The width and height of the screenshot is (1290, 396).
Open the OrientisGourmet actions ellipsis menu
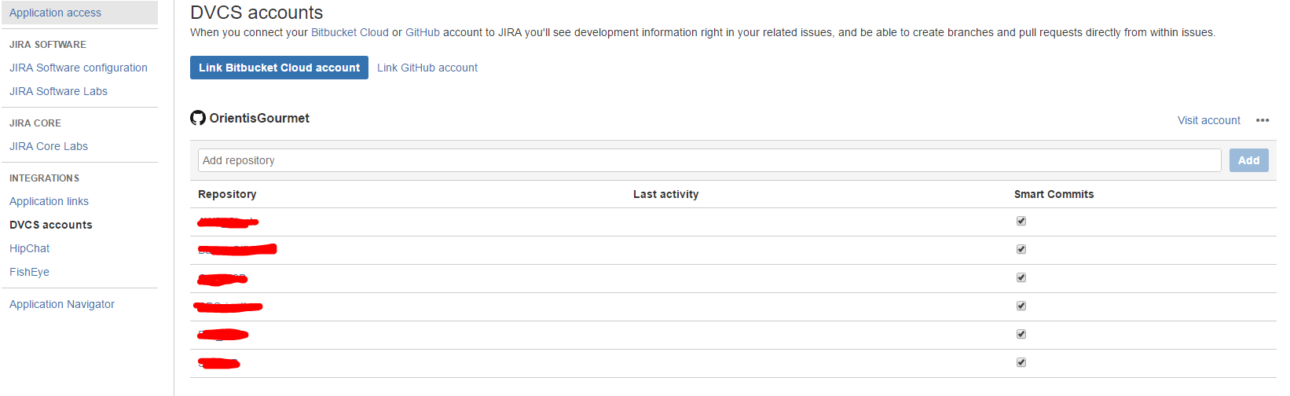coord(1263,120)
